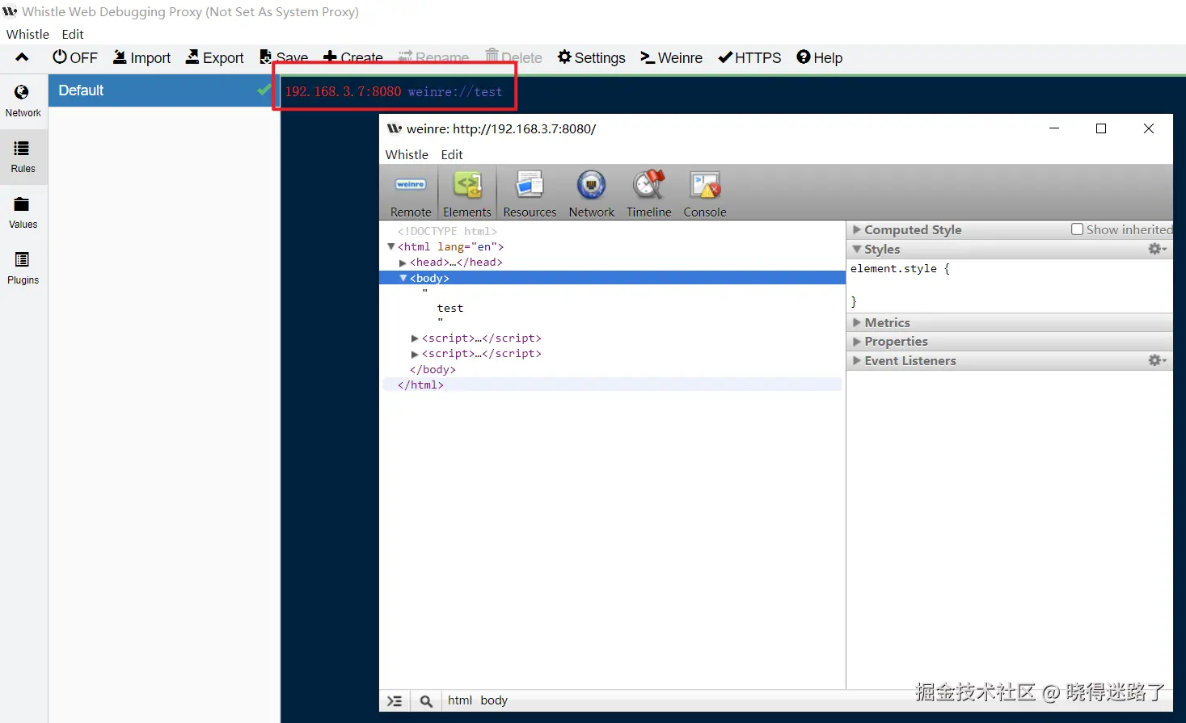Select html in the breadcrumb bar
This screenshot has width=1186, height=723.
tap(460, 700)
